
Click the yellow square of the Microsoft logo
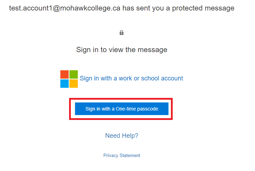tap(74, 83)
